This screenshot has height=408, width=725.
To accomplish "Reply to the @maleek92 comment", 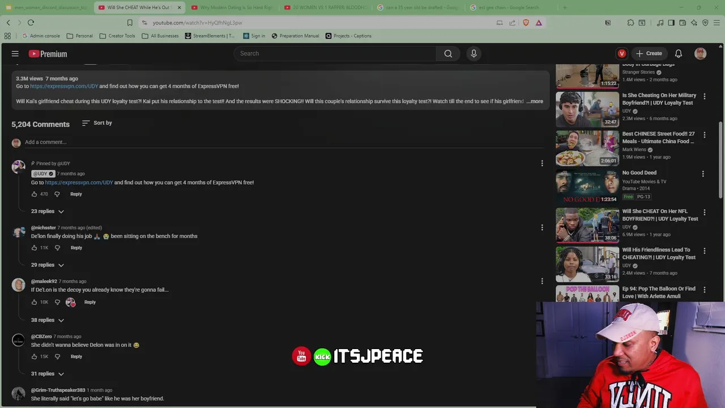I will point(90,302).
